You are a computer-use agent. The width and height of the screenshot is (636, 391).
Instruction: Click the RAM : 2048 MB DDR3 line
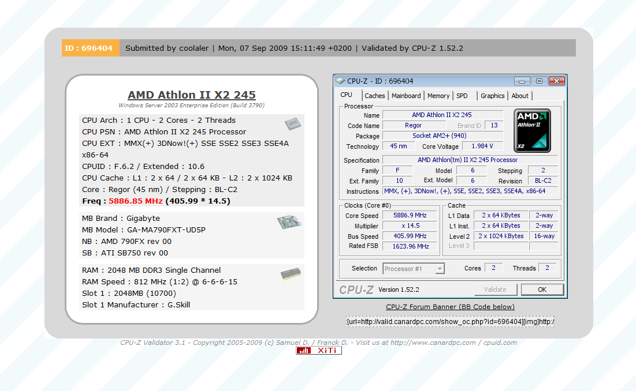coord(151,270)
